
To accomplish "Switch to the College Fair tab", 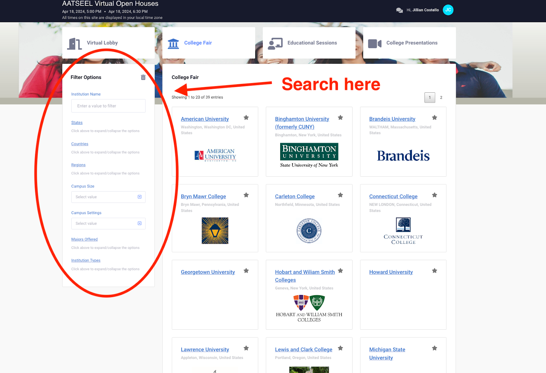I will click(209, 43).
